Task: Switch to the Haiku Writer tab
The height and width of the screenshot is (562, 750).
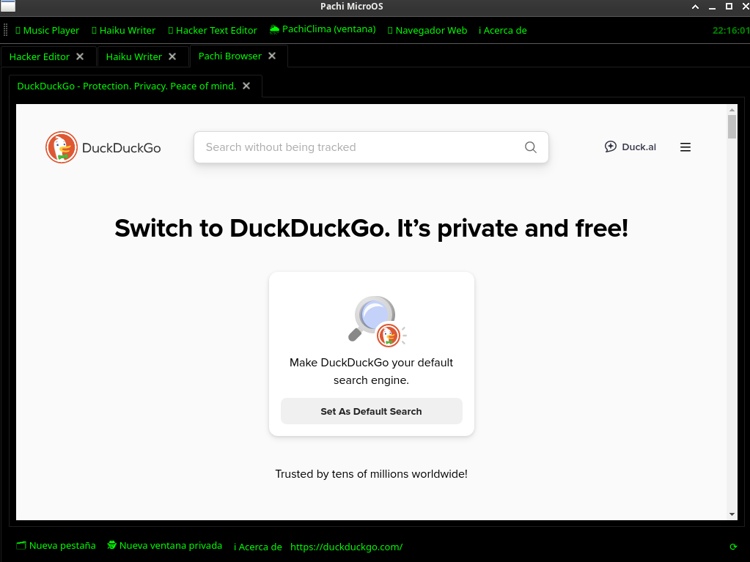Action: (x=134, y=56)
